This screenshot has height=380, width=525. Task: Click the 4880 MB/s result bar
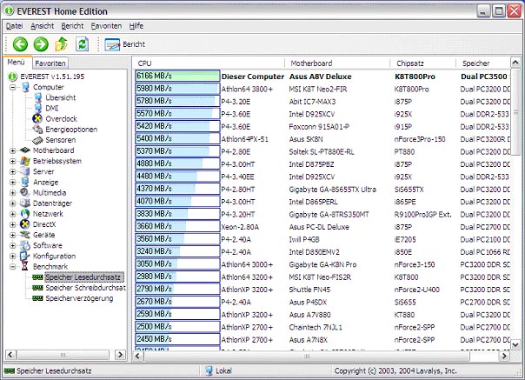pos(177,163)
